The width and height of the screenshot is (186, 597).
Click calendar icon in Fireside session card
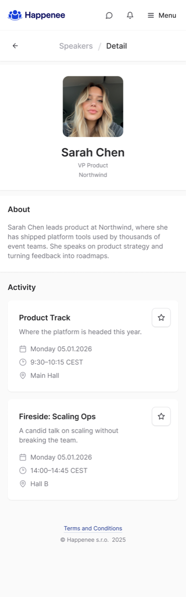[23, 457]
